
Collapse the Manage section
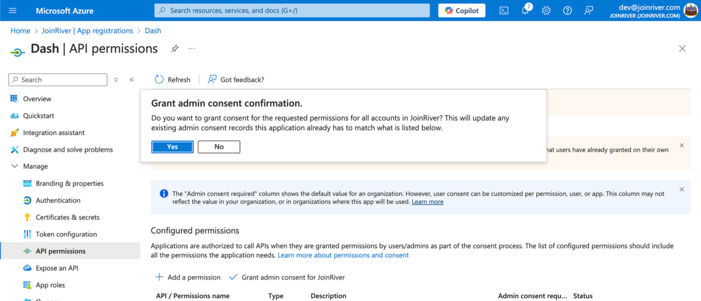coord(15,166)
